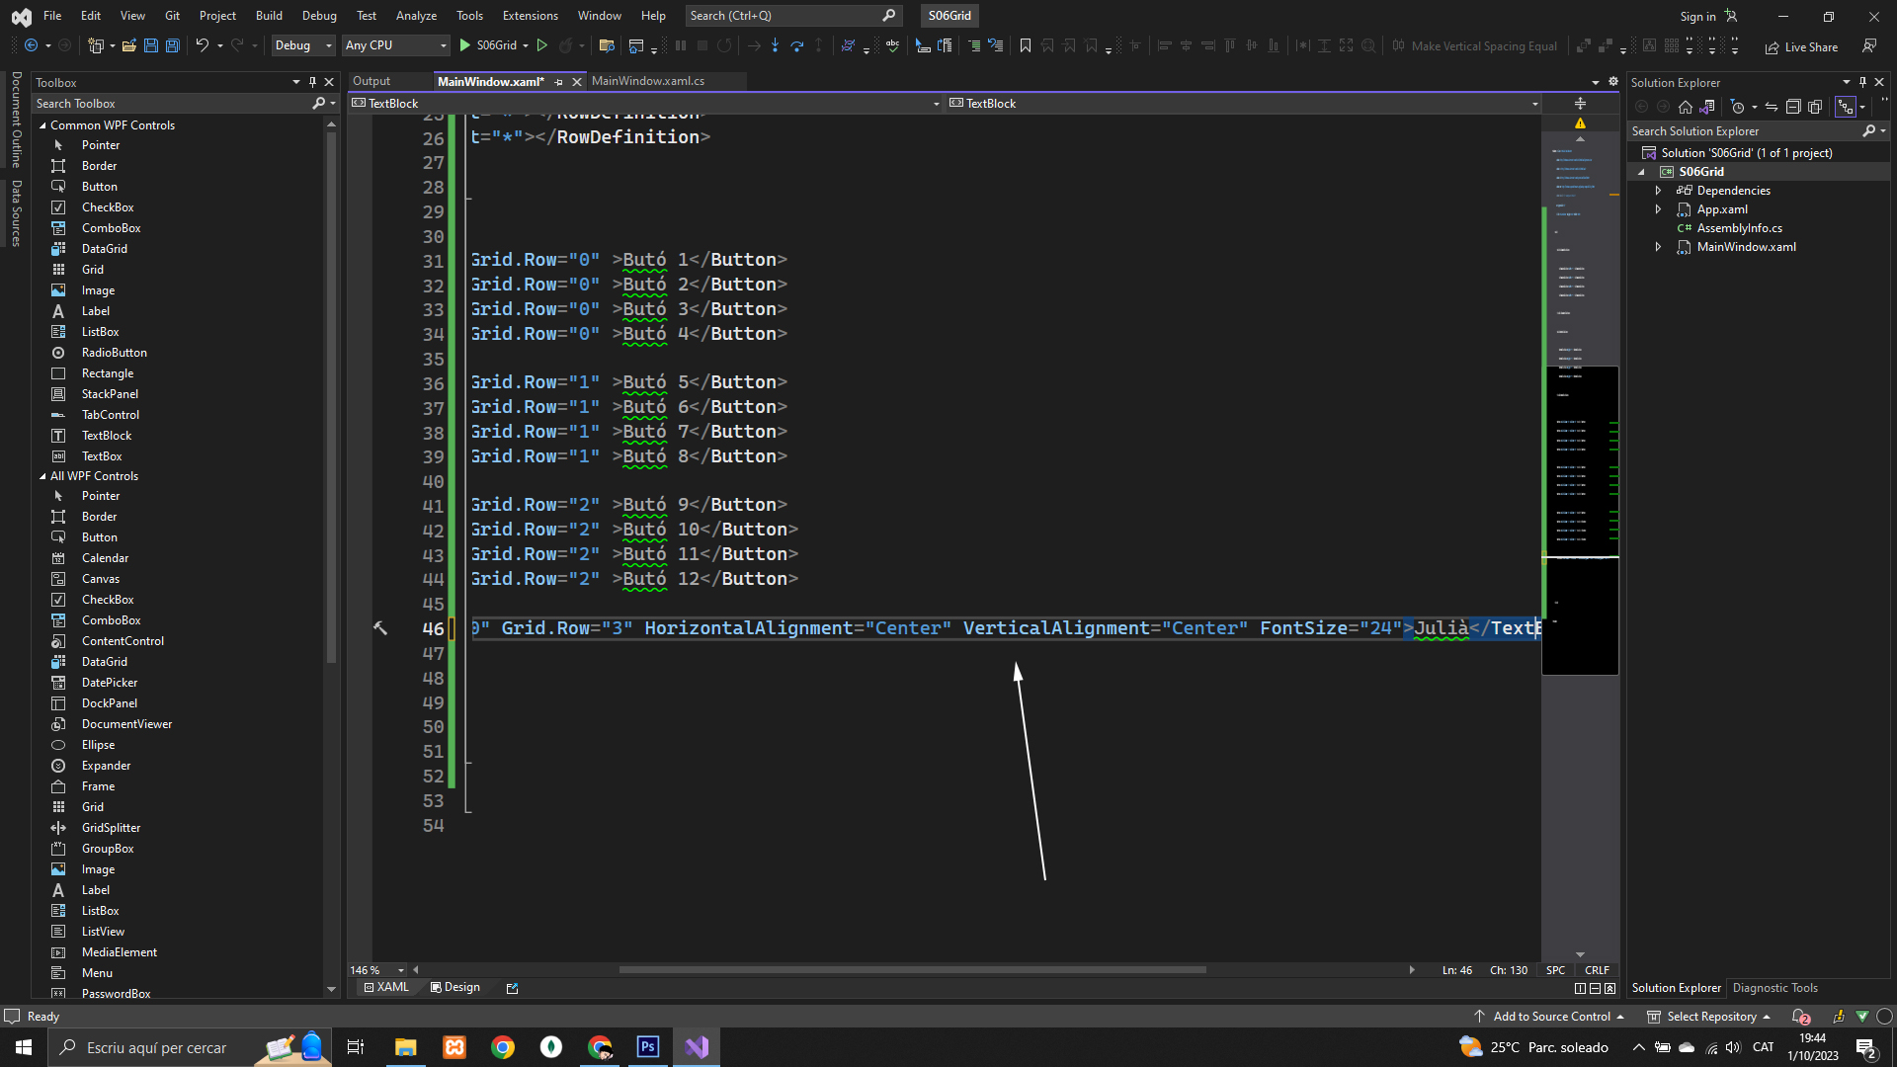This screenshot has height=1067, width=1897.
Task: Open the notifications bell in status bar
Action: click(1799, 1017)
